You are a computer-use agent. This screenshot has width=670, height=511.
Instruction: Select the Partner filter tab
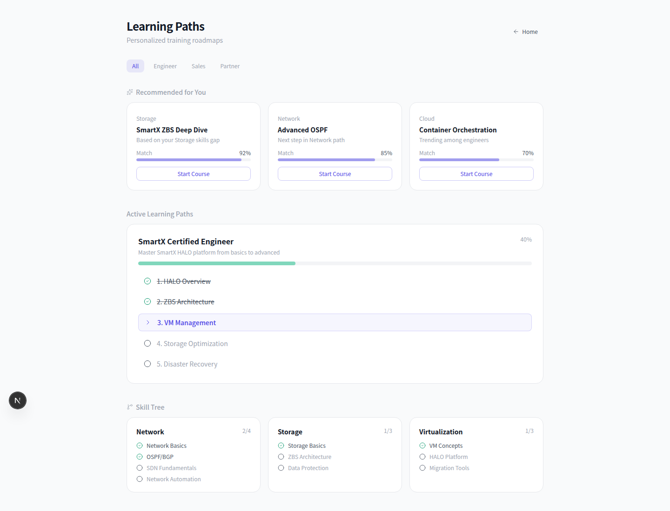[230, 66]
